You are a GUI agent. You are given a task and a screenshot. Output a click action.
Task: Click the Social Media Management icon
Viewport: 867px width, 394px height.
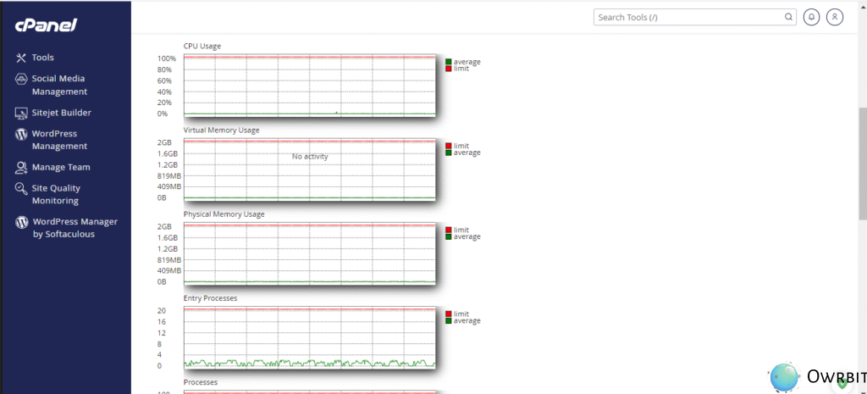[x=21, y=79]
